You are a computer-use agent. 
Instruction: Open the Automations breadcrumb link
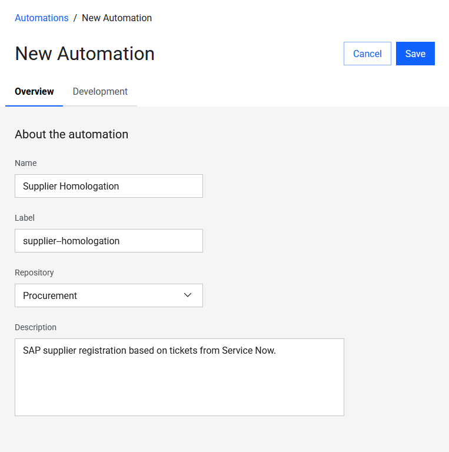[x=41, y=18]
